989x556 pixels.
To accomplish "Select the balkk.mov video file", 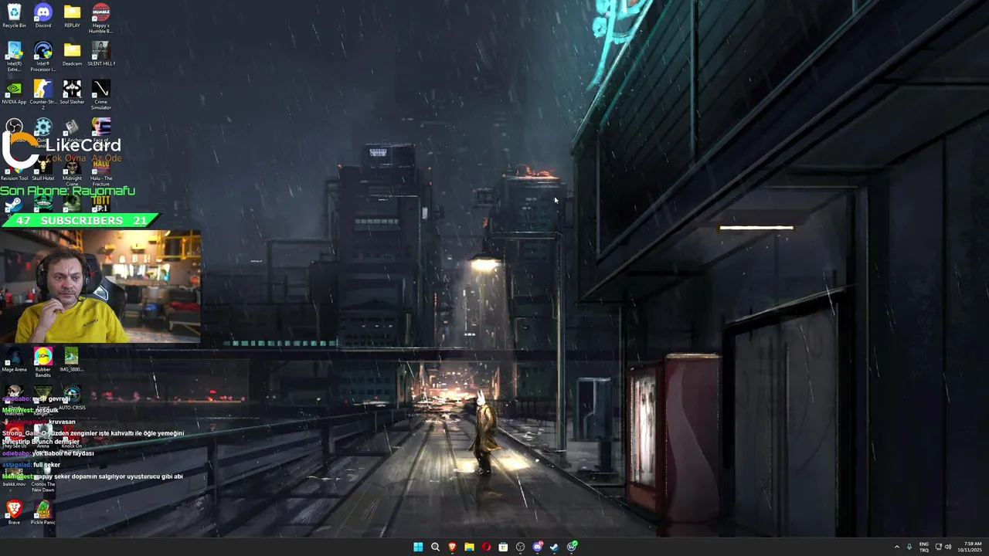I will point(14,477).
